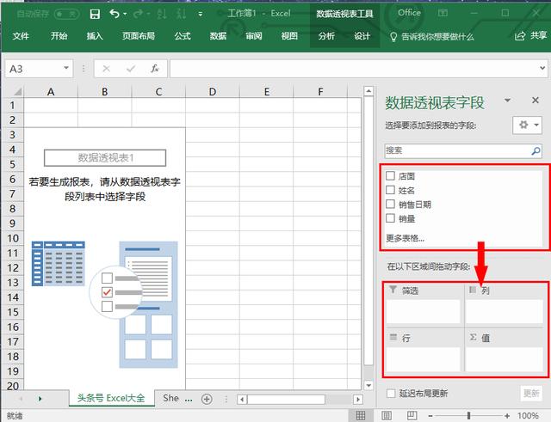Open the fields pane task options arrow

coord(508,101)
